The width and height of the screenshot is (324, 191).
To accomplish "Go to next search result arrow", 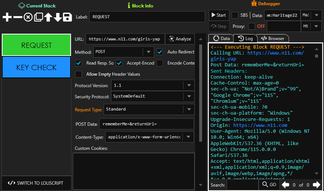I will (x=316, y=185).
